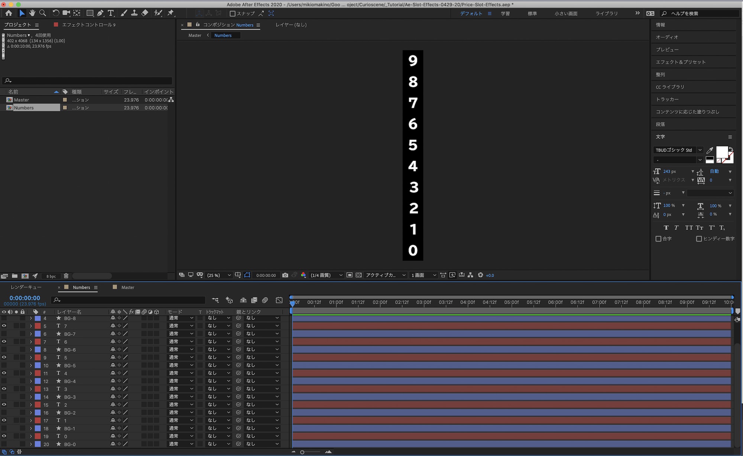
Task: Click the trash delete icon in Project panel
Action: point(66,276)
